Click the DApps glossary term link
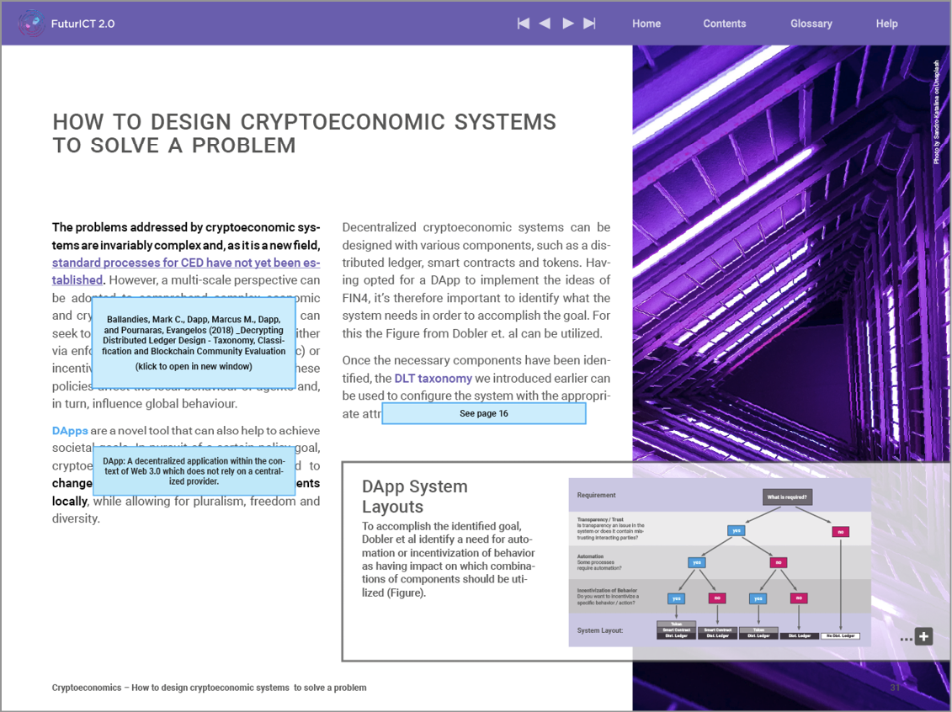 [70, 431]
